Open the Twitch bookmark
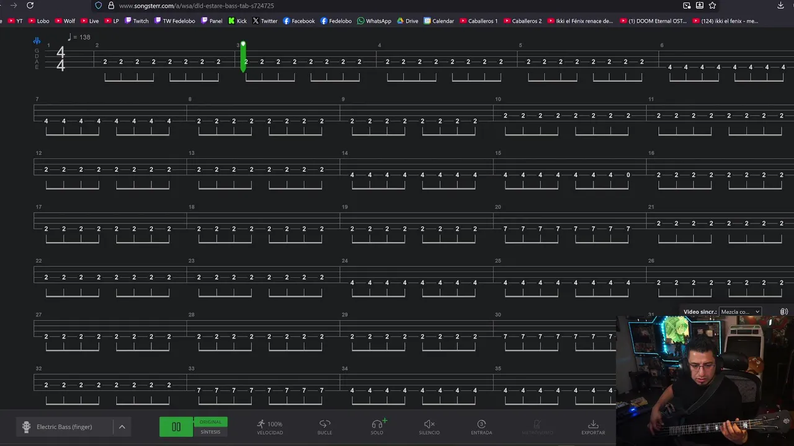The image size is (794, 446). click(x=137, y=21)
